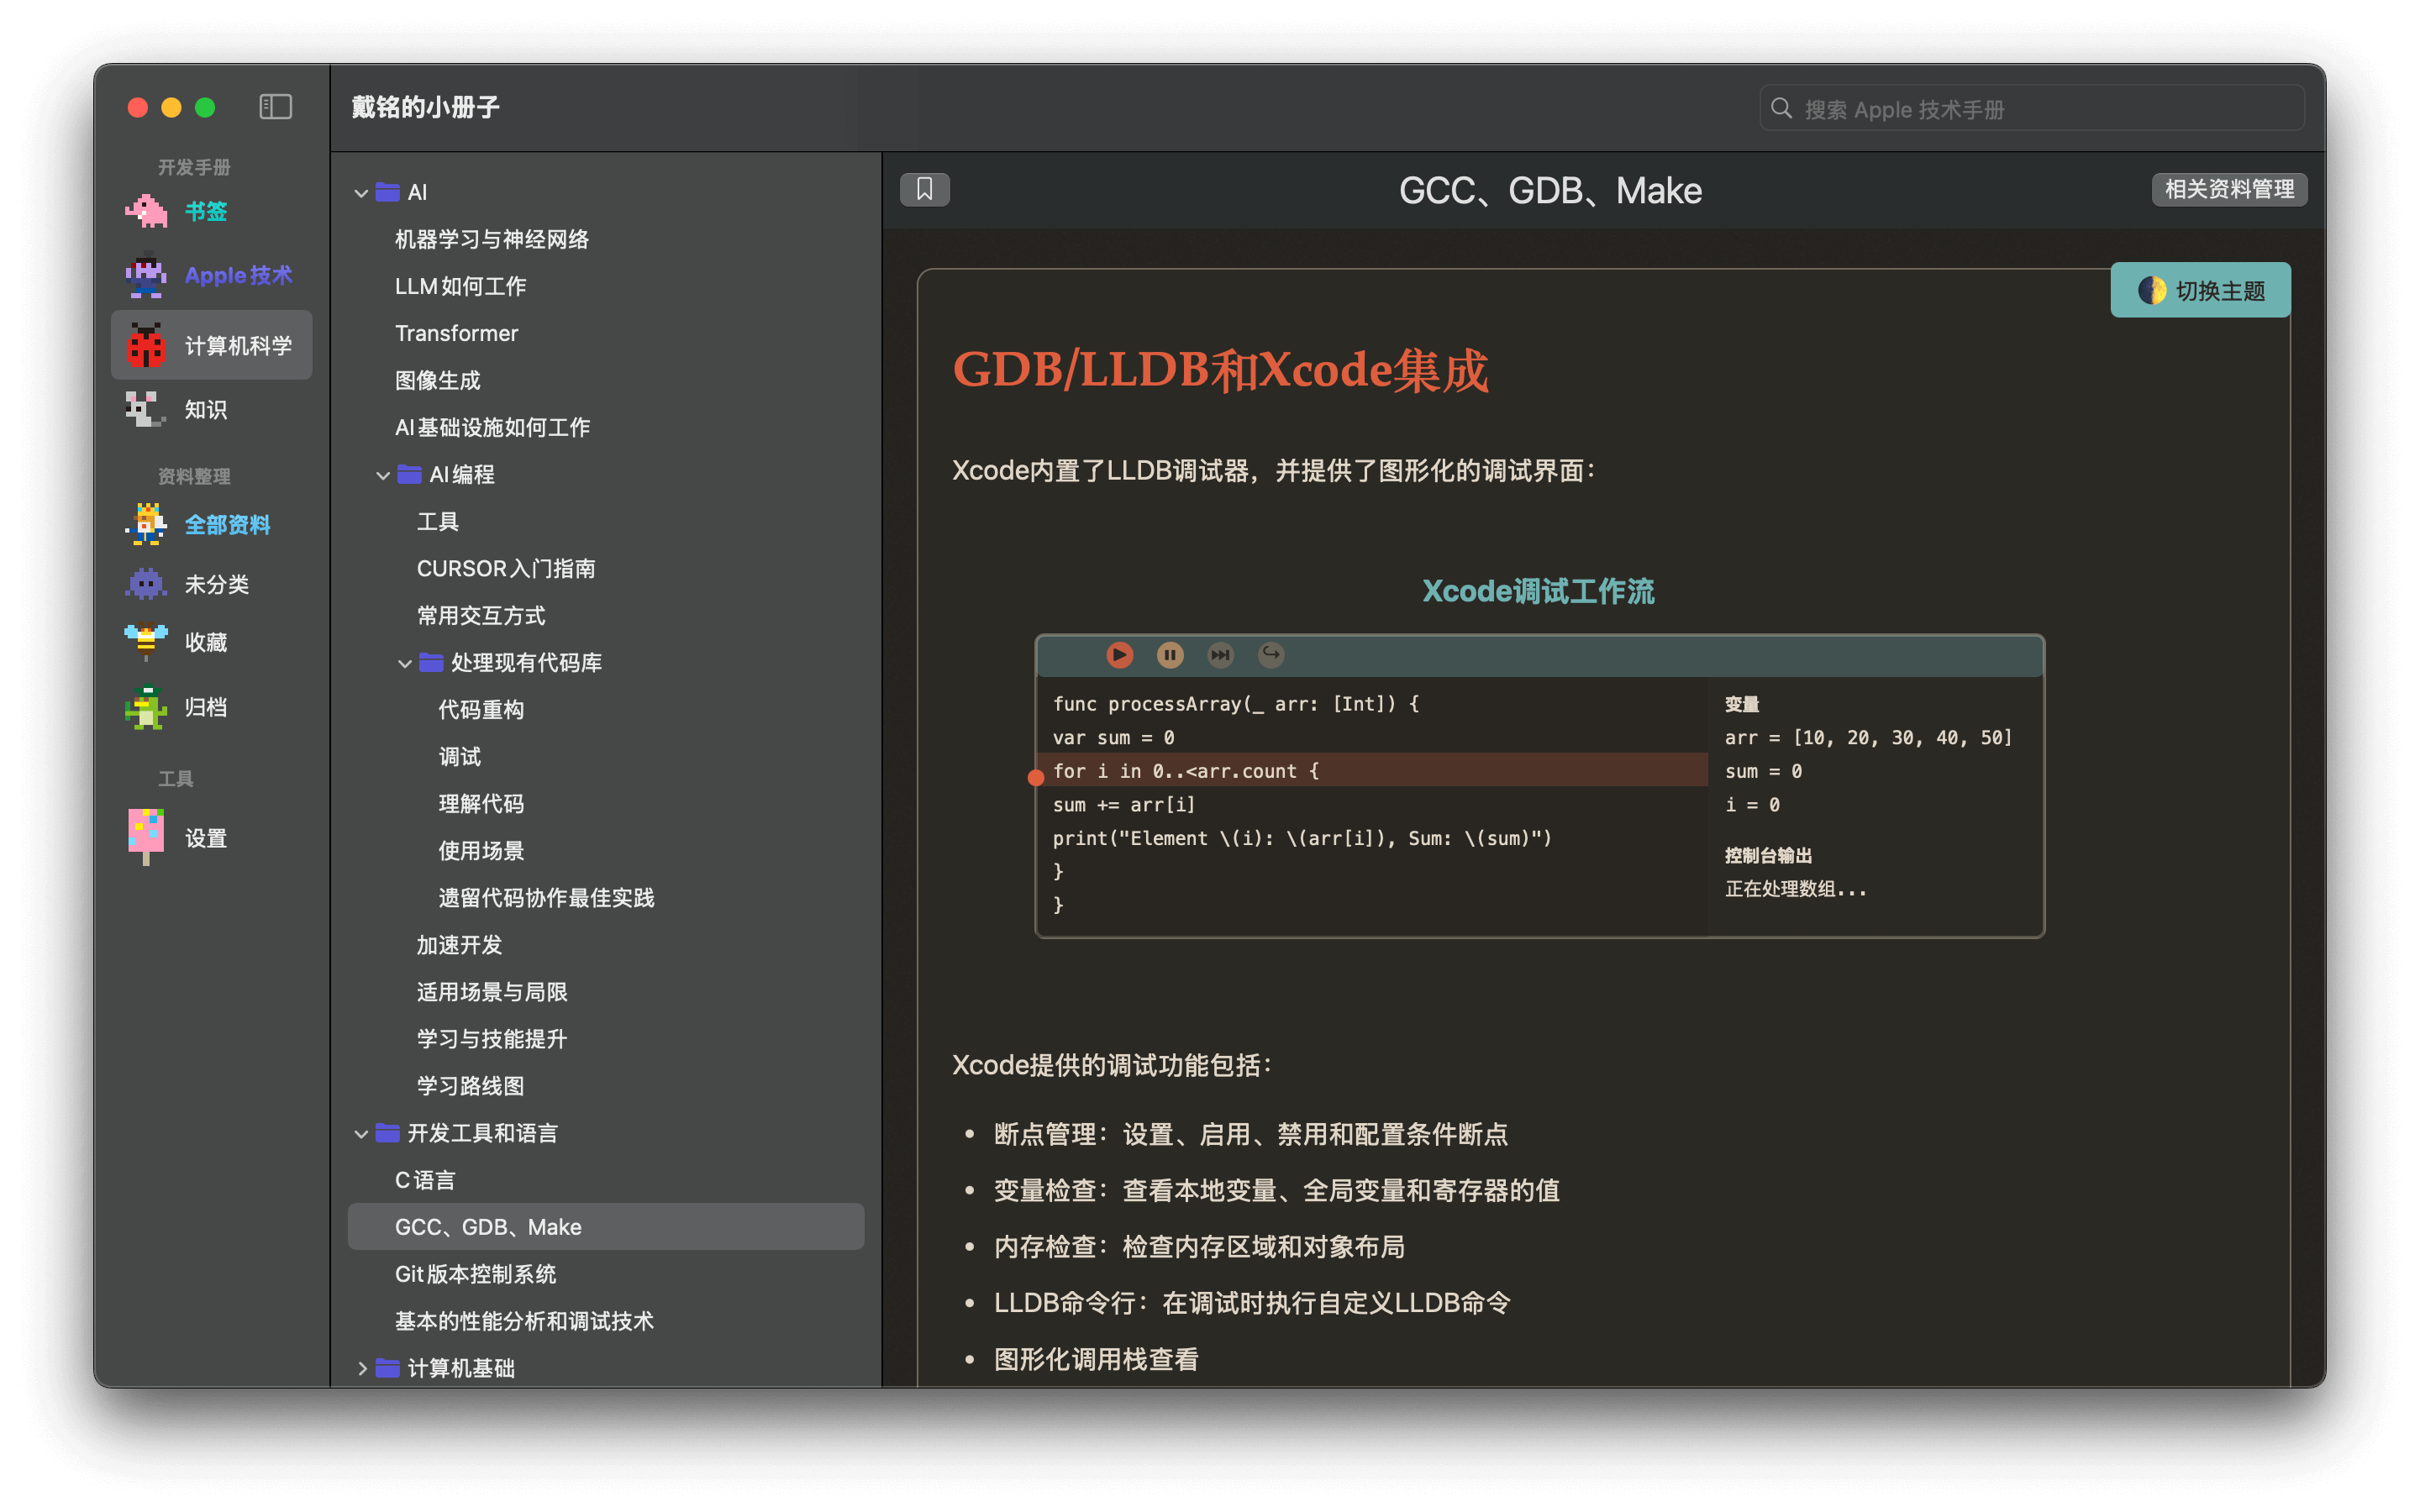The height and width of the screenshot is (1512, 2420).
Task: Click the 断点管理 bullet item
Action: pyautogui.click(x=1250, y=1134)
